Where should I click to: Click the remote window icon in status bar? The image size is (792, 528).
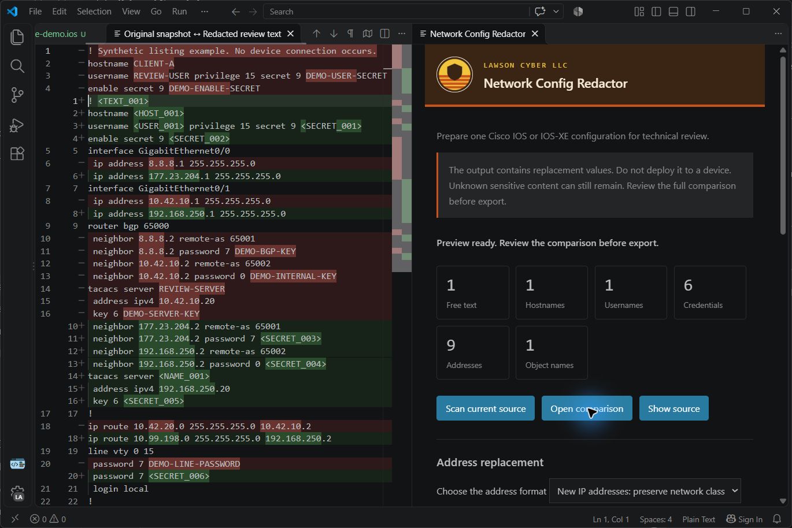15,519
